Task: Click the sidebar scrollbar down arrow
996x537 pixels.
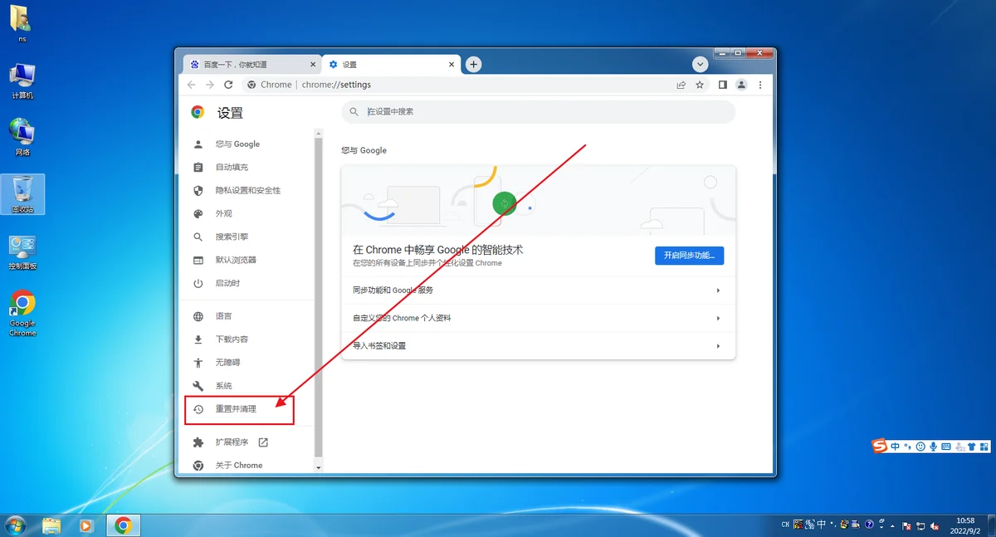Action: coord(318,468)
